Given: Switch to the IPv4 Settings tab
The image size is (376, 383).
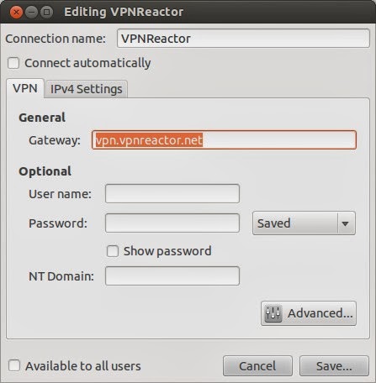Looking at the screenshot, I should (x=86, y=89).
